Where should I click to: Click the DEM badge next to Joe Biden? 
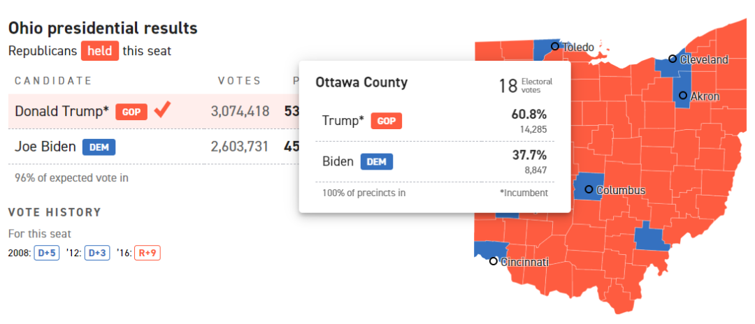pyautogui.click(x=99, y=147)
